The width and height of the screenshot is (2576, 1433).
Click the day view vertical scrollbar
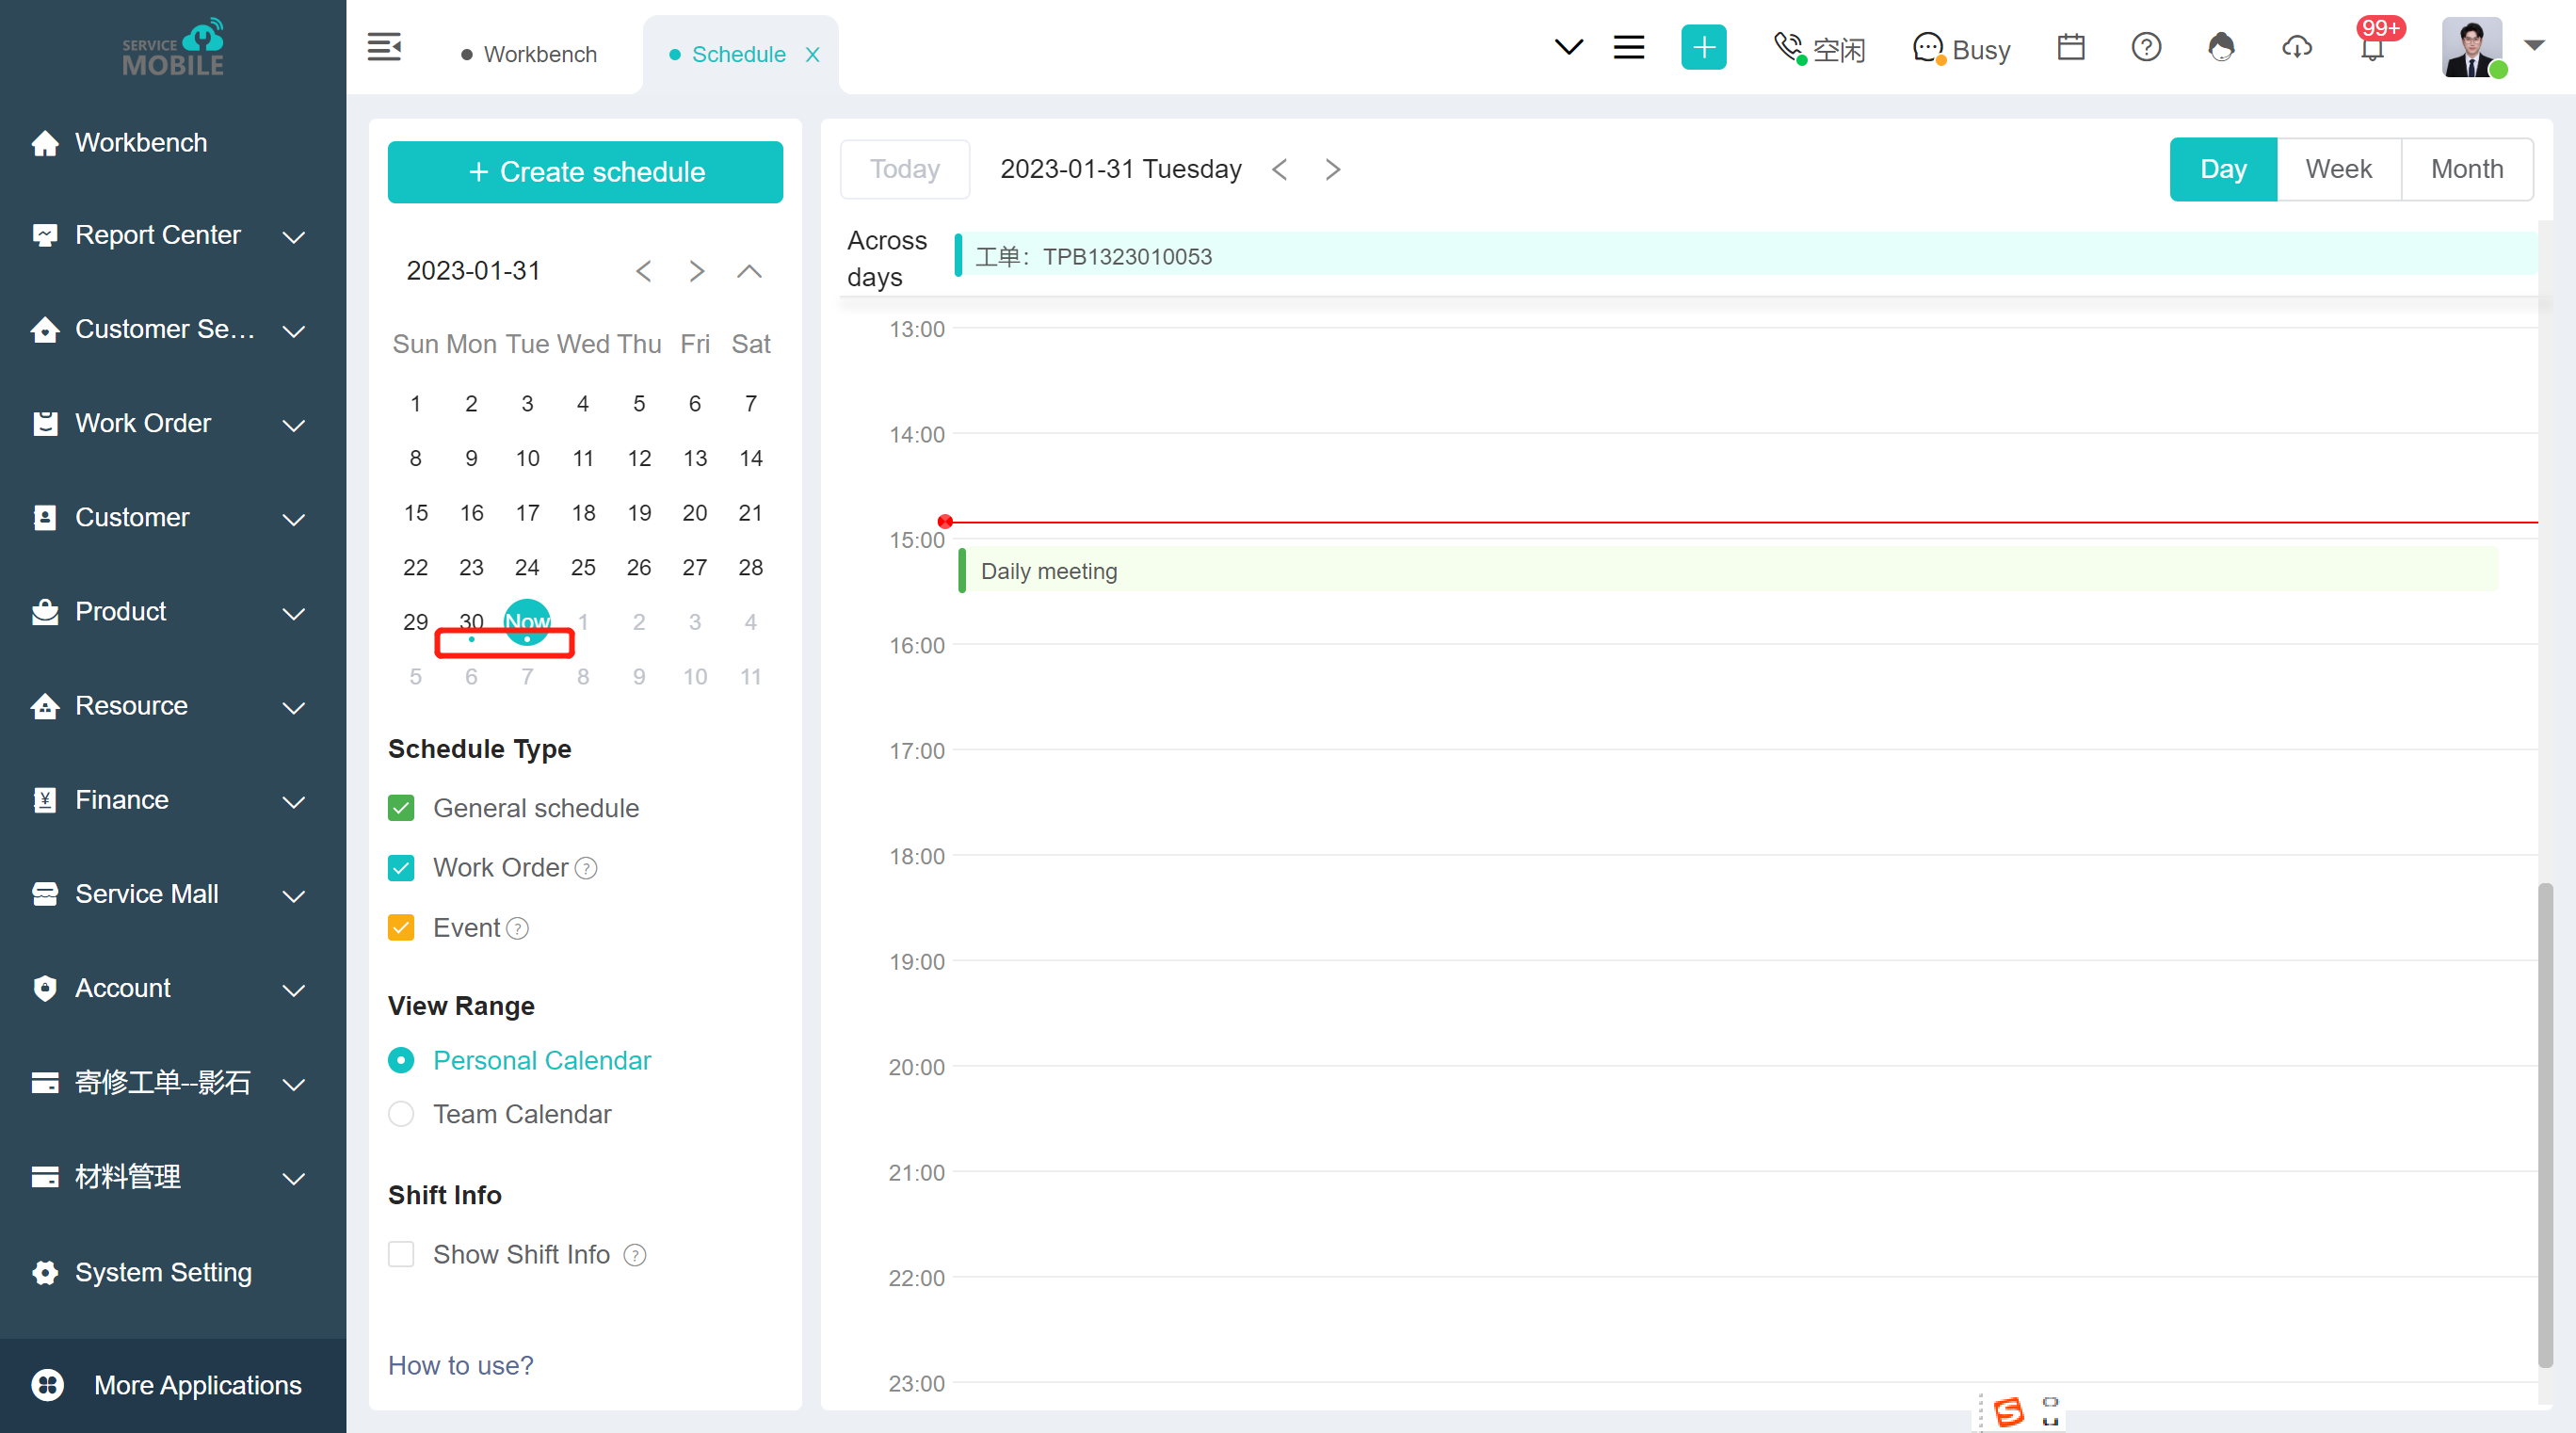tap(2545, 1125)
